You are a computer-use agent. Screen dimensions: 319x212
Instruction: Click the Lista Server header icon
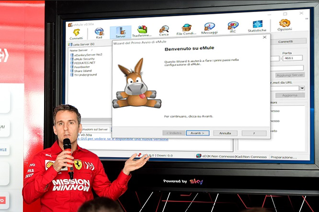click(70, 44)
